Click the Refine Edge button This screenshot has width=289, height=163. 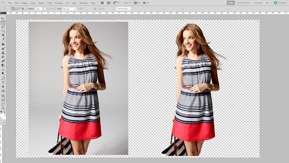(123, 9)
